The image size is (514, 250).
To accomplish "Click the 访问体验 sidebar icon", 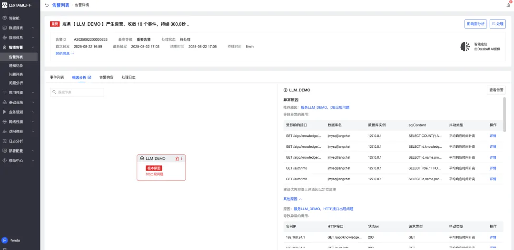I will click(4, 132).
